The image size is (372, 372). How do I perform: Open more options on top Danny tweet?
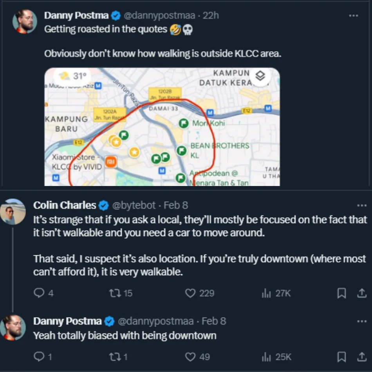[353, 16]
